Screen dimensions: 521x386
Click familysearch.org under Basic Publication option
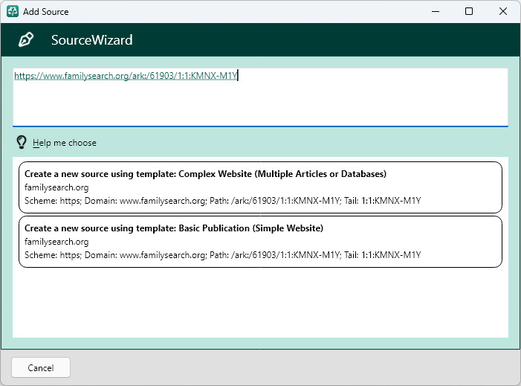pyautogui.click(x=56, y=242)
